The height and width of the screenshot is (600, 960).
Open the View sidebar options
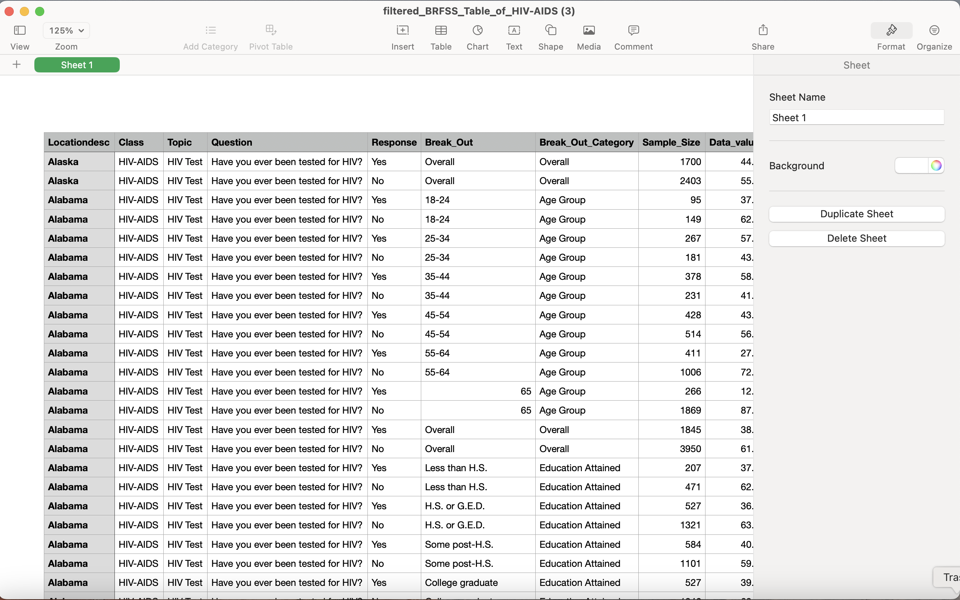(x=19, y=30)
